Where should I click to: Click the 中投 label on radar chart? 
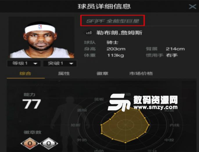pos(169,140)
